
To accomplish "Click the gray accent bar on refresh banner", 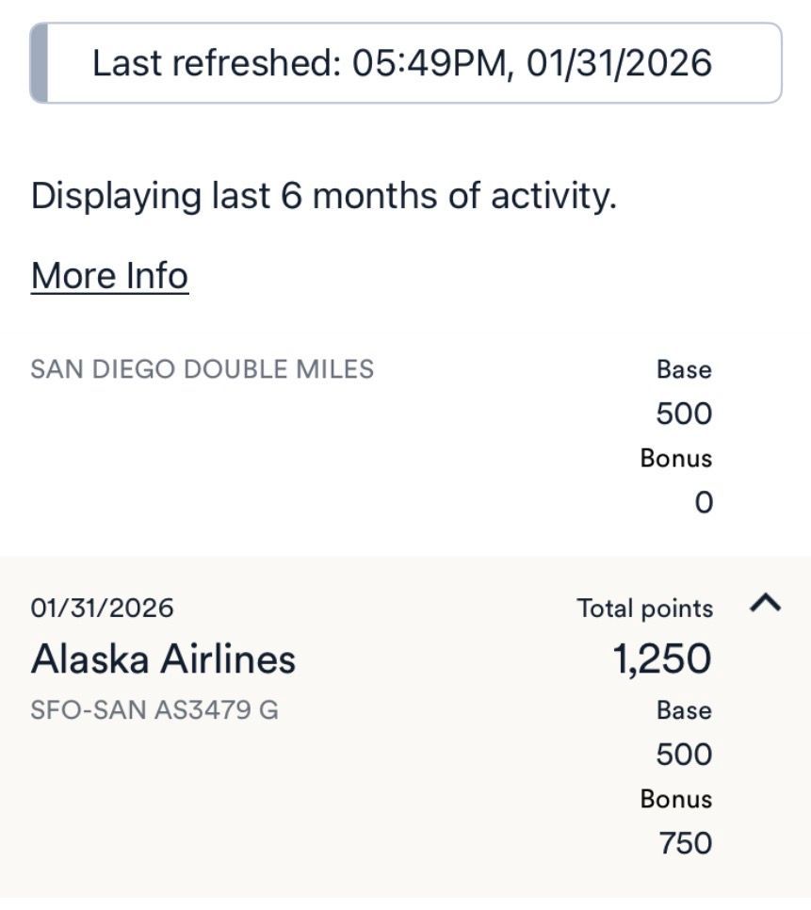I will click(39, 63).
